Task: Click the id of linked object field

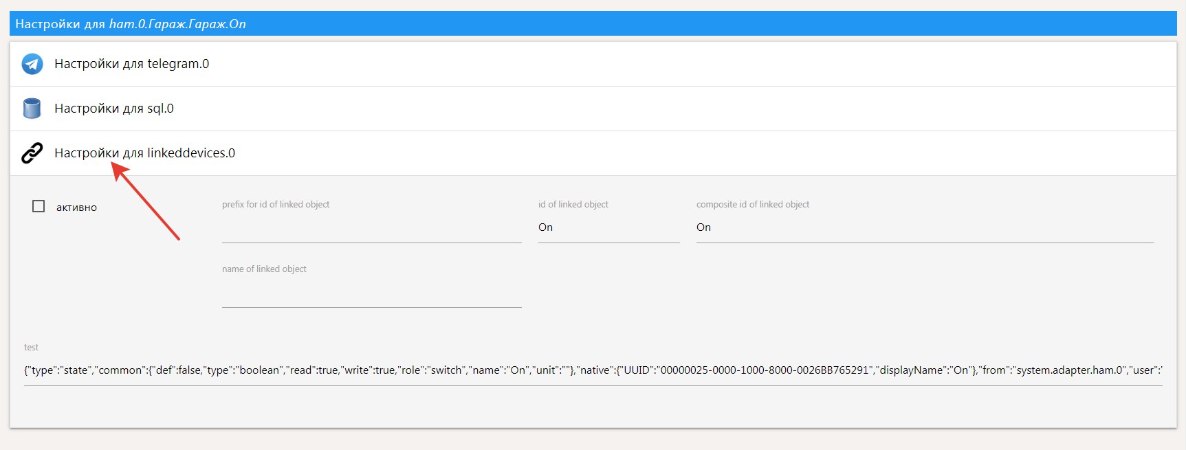Action: [608, 228]
